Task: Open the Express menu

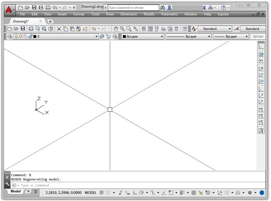Action: coord(223,14)
